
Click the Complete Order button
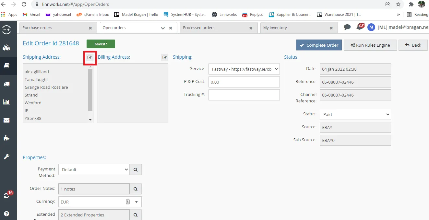coord(319,45)
